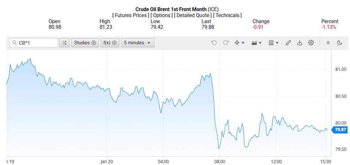The width and height of the screenshot is (350, 165).
Task: Open chart settings gear
Action: (x=311, y=43)
